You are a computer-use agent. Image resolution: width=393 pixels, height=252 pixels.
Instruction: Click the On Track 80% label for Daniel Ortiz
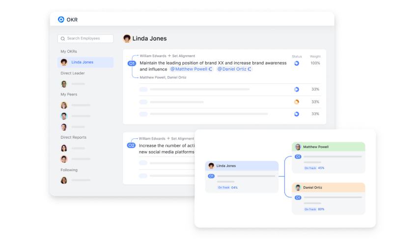click(x=314, y=209)
